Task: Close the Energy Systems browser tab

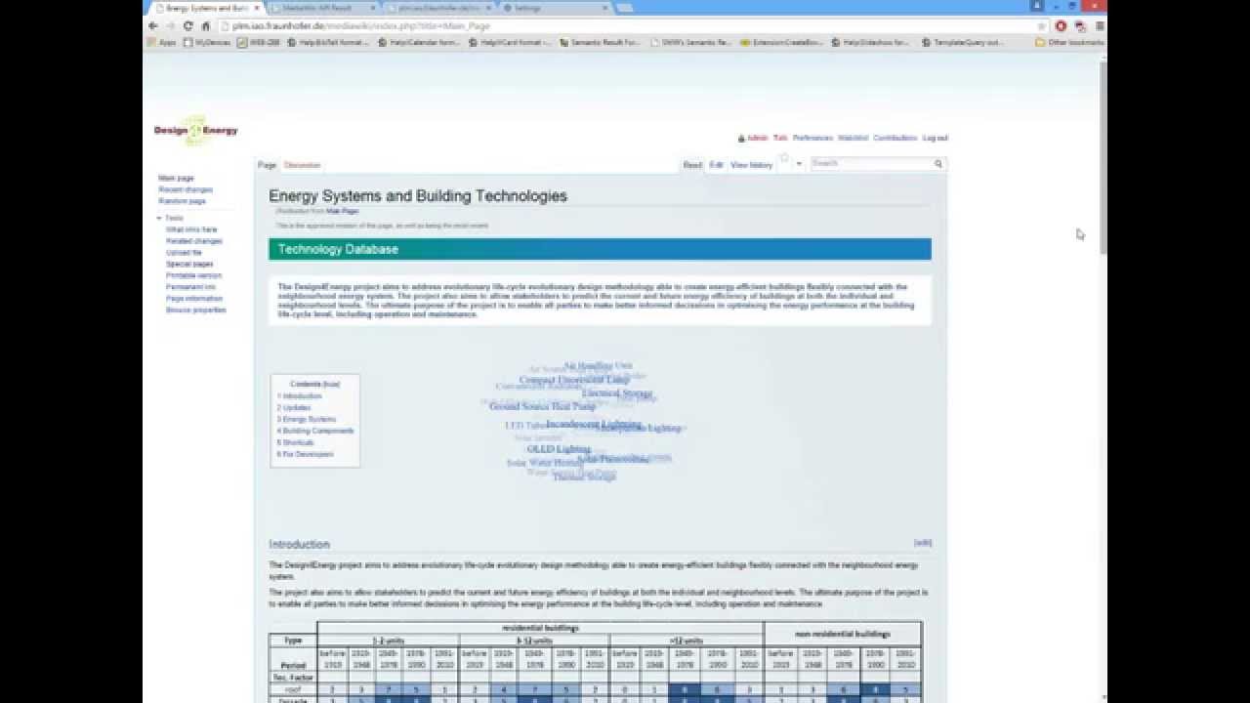Action: coord(257,8)
